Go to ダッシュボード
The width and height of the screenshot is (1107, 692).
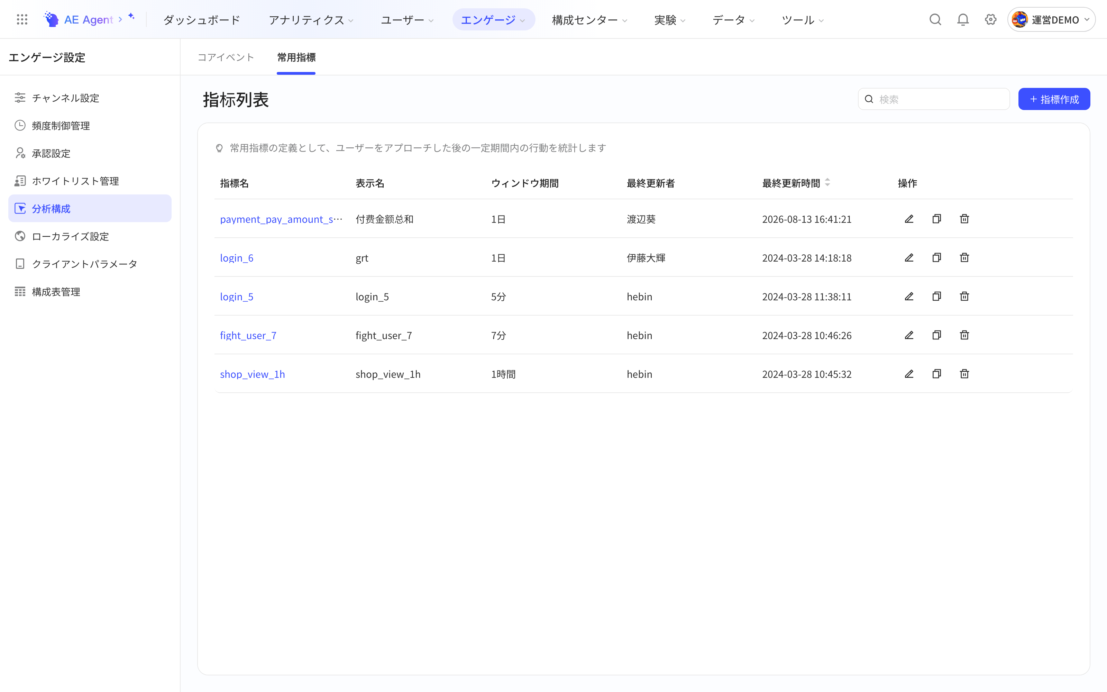point(202,20)
